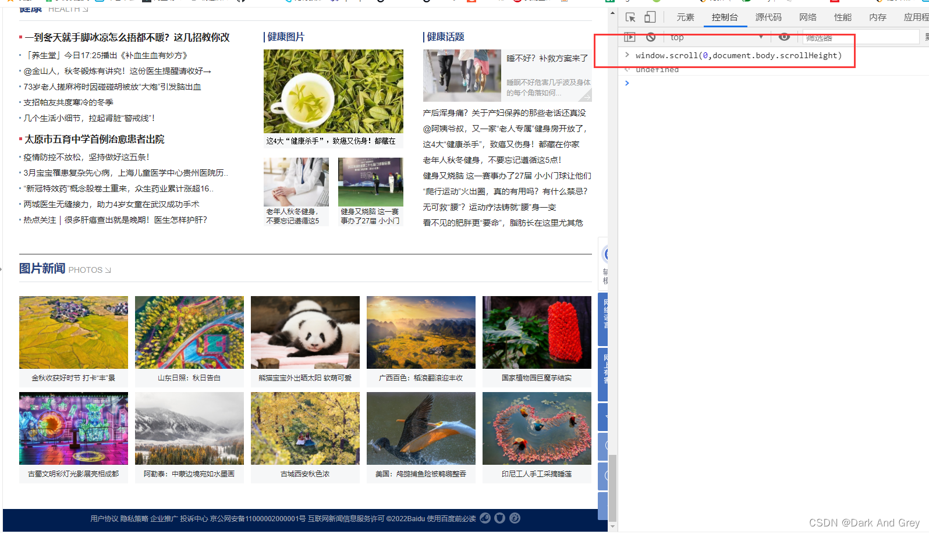Open the 'top' JavaScript context dropdown
This screenshot has width=929, height=534.
716,37
